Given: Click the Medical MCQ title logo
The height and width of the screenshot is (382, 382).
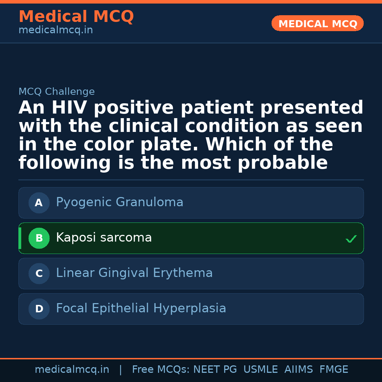Looking at the screenshot, I should coord(76,17).
